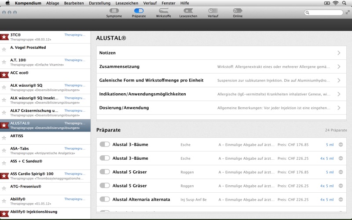
Task: Toggle the ALUSTAL® bookmark star
Action: tap(4, 125)
